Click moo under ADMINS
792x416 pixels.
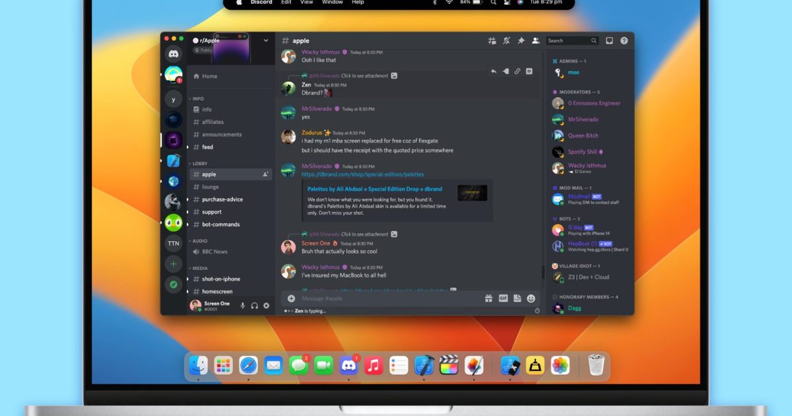tap(574, 72)
